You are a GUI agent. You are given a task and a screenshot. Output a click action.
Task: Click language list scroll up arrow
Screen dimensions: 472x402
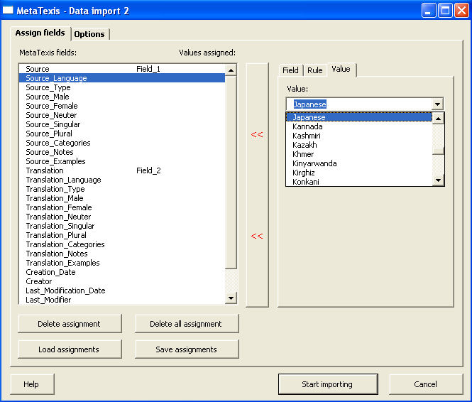[438, 118]
